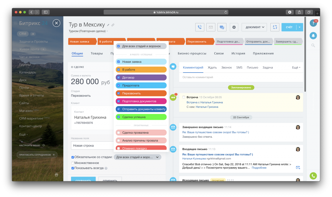Click the search magnifier in right bar
The image size is (332, 197).
point(313,45)
